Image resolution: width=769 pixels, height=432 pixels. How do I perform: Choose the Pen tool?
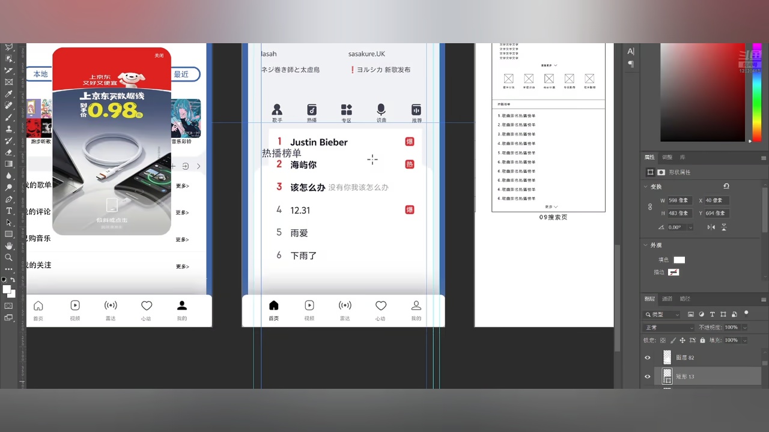(9, 199)
